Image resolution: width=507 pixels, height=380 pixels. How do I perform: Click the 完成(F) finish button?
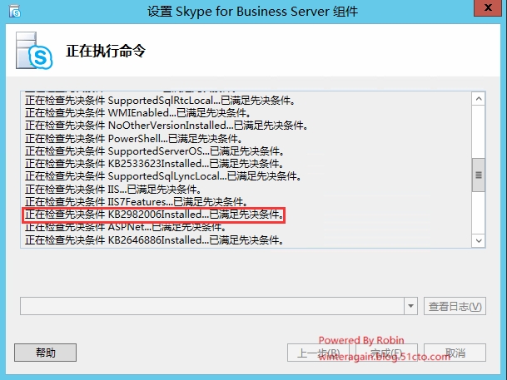[x=386, y=353]
